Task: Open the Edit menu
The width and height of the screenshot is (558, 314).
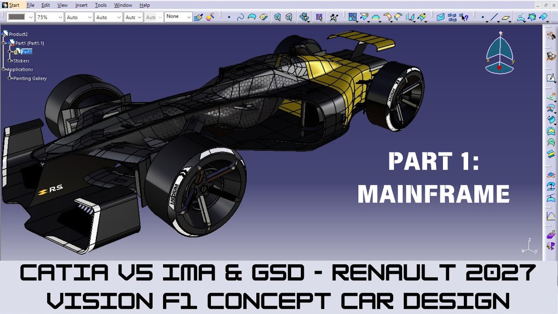Action: pyautogui.click(x=45, y=5)
